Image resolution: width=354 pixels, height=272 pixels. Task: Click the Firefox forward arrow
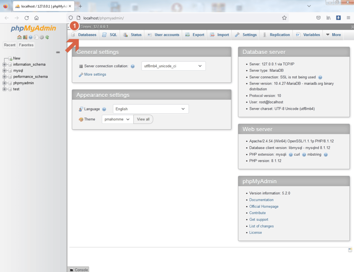coord(17,18)
